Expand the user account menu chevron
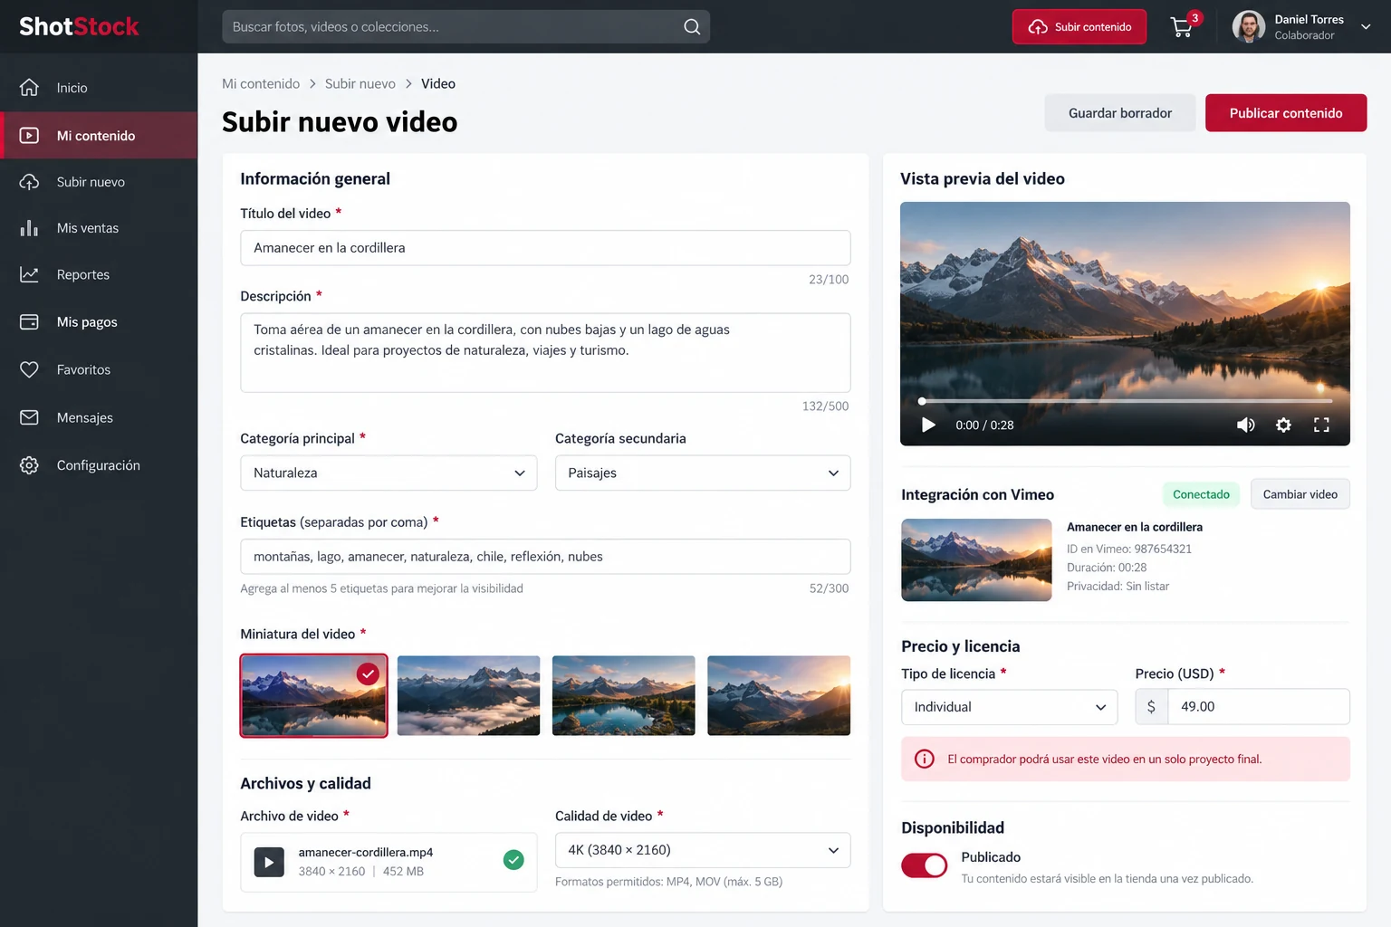Screen dimensions: 1391x927 point(1366,27)
